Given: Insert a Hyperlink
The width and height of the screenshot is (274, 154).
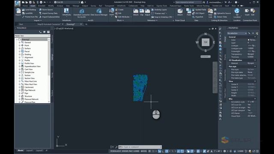Looking at the screenshot, I should (198, 17).
